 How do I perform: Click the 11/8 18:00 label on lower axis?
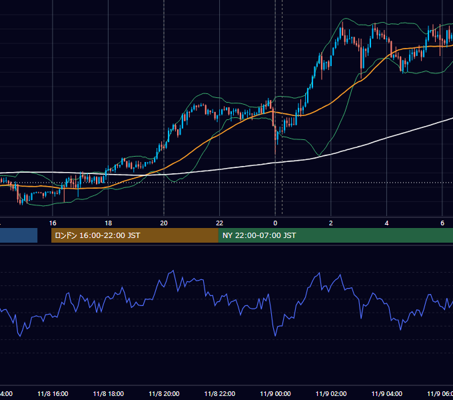(x=109, y=394)
